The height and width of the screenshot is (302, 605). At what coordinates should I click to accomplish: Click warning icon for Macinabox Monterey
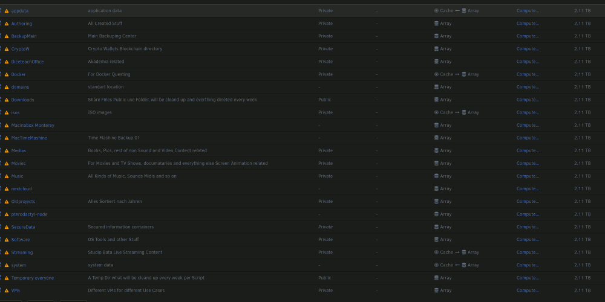(x=7, y=125)
